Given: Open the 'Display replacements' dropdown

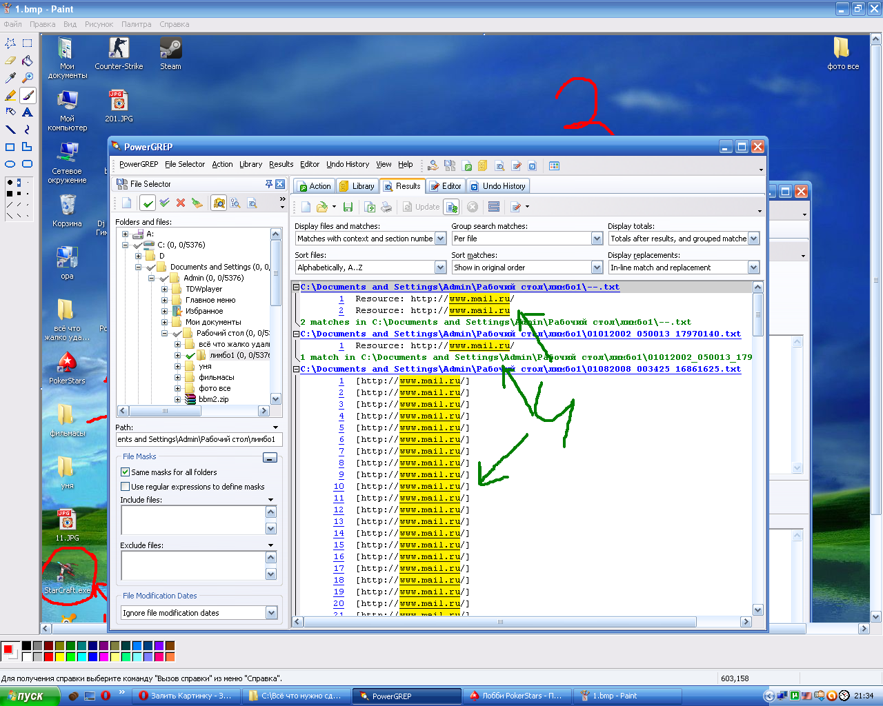Looking at the screenshot, I should tap(753, 268).
